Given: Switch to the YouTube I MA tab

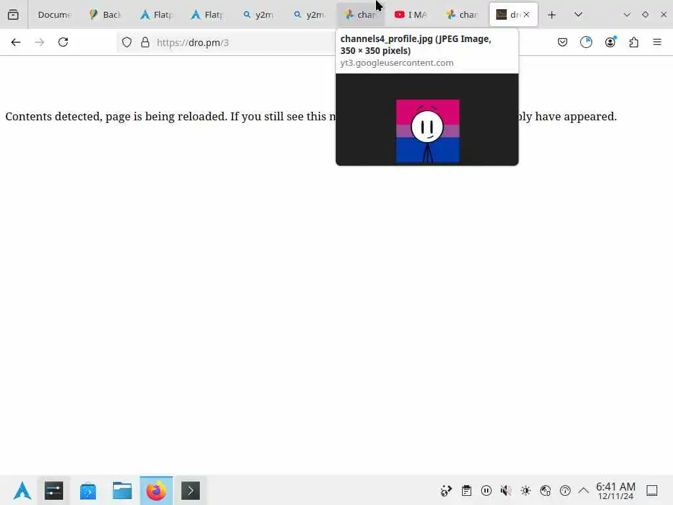Looking at the screenshot, I should (x=411, y=14).
